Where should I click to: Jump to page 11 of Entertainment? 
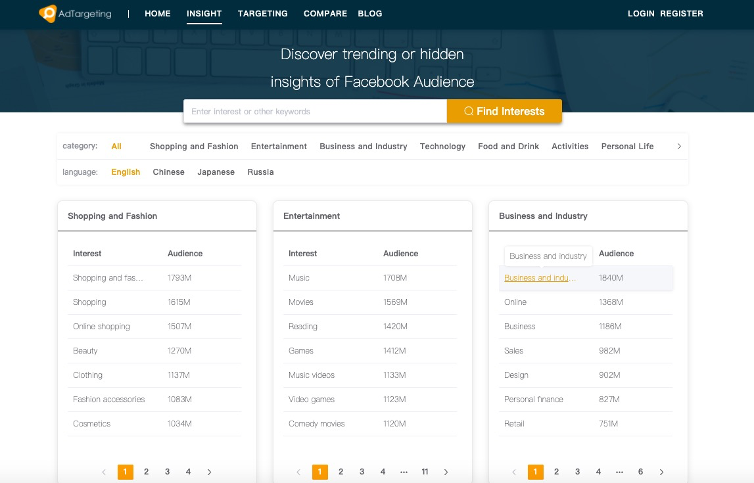425,472
